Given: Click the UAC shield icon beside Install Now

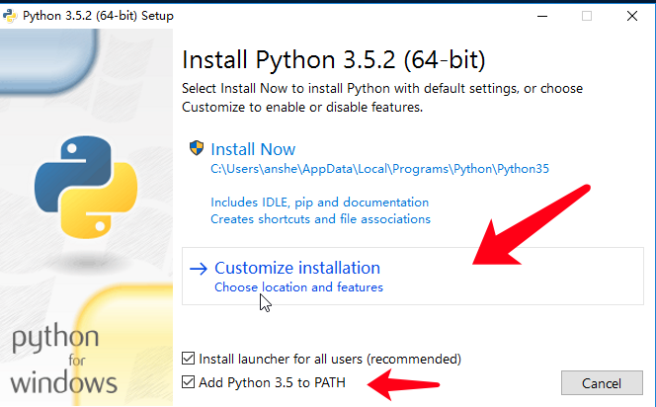Looking at the screenshot, I should tap(197, 149).
